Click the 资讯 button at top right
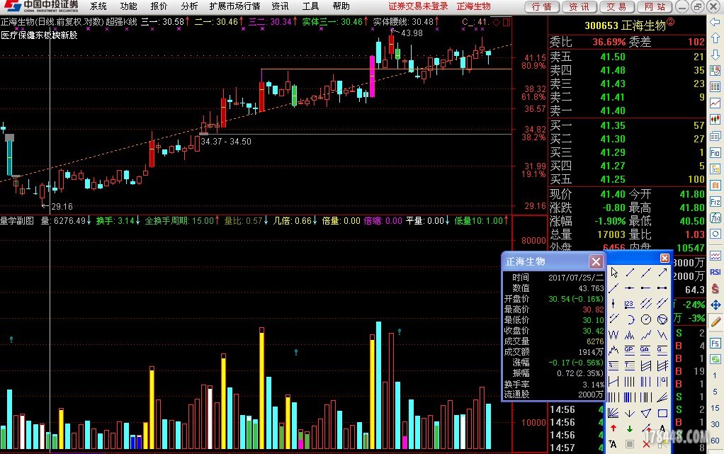The width and height of the screenshot is (724, 454). pos(579,7)
